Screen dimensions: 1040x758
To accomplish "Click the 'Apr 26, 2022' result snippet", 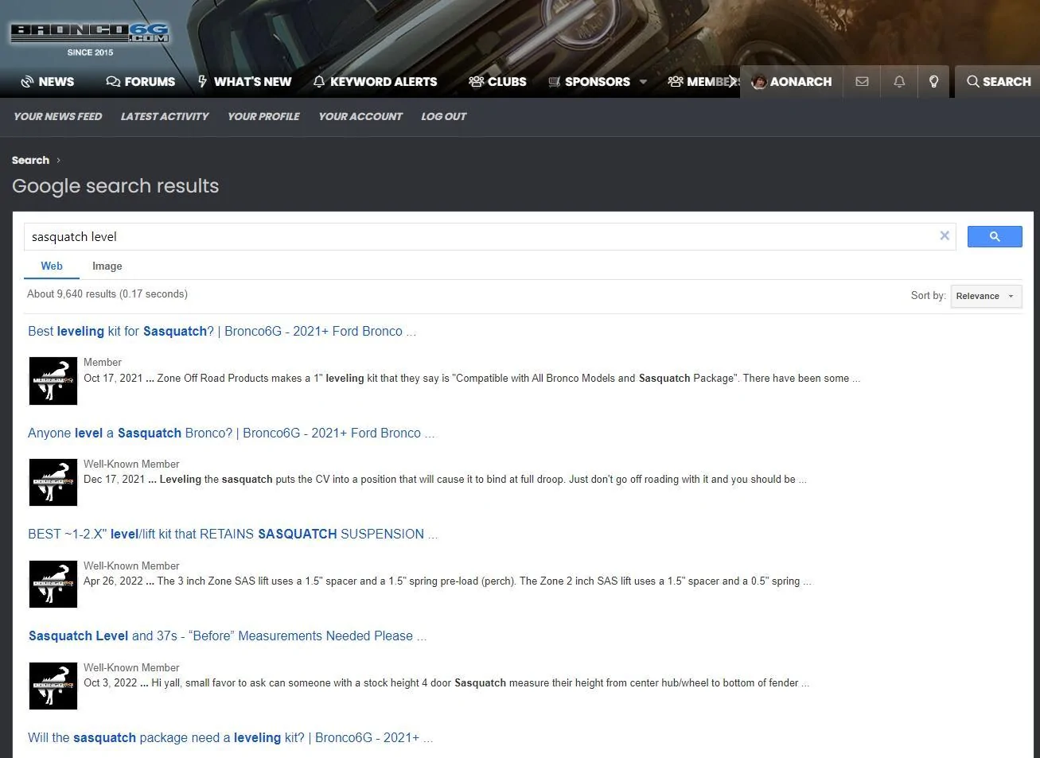I will pos(447,581).
